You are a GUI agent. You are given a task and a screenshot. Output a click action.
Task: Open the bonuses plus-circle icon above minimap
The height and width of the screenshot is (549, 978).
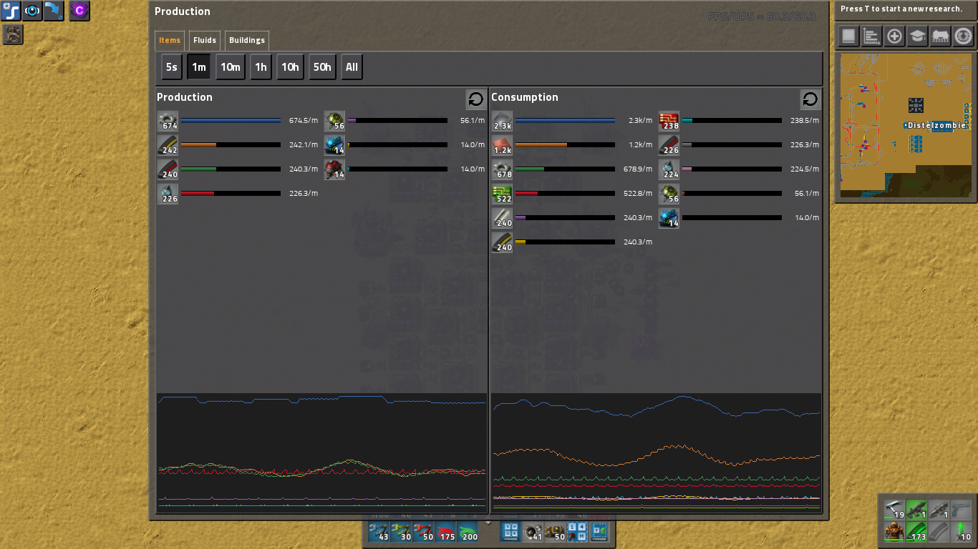click(894, 36)
